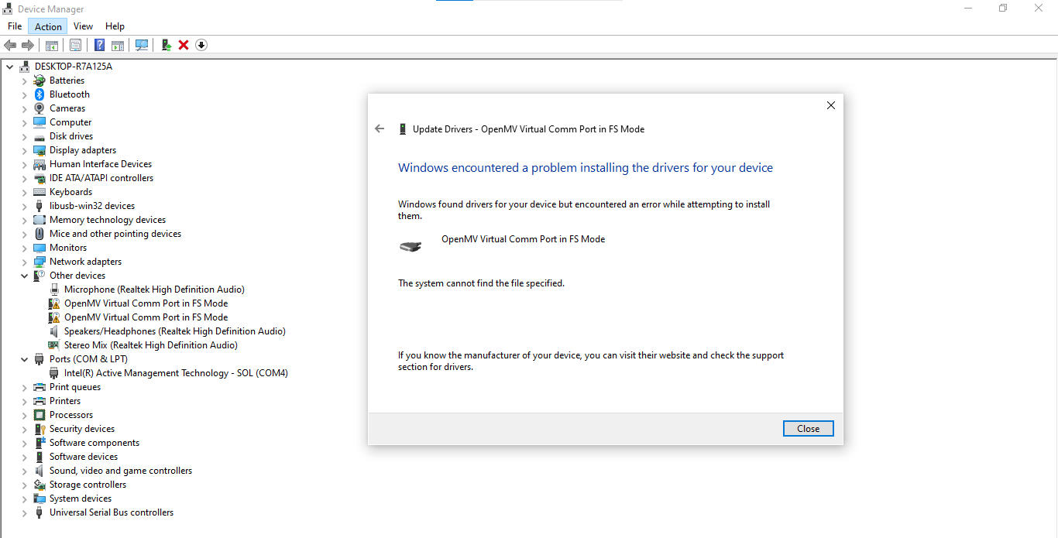The image size is (1058, 538).
Task: Click the blue question mark Help icon
Action: coord(99,45)
